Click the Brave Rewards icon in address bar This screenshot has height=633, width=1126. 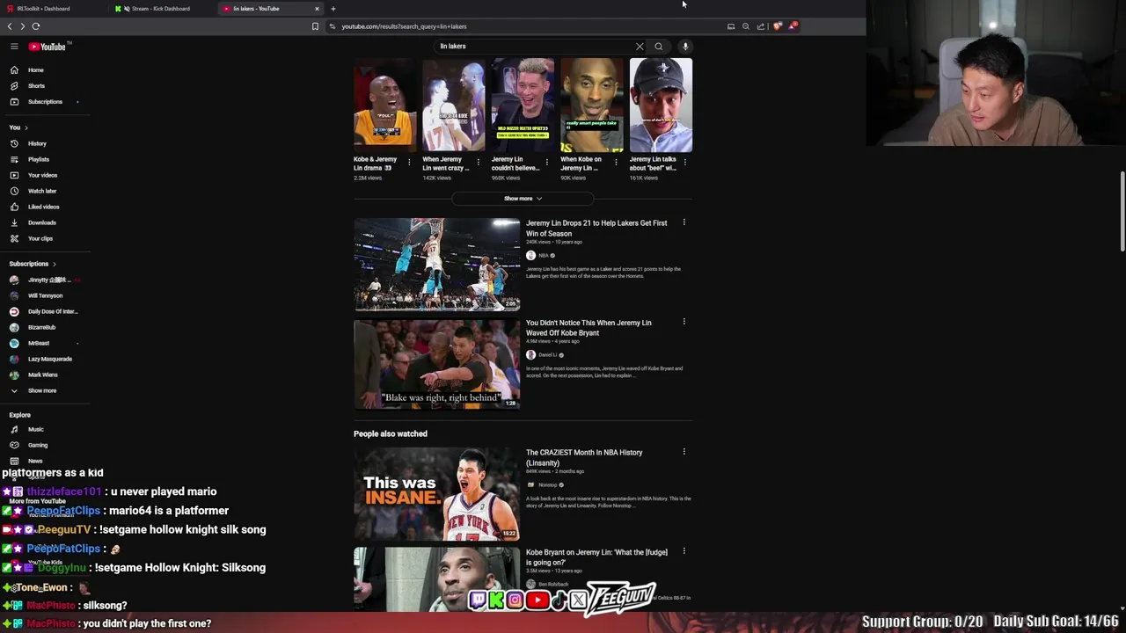click(x=793, y=26)
